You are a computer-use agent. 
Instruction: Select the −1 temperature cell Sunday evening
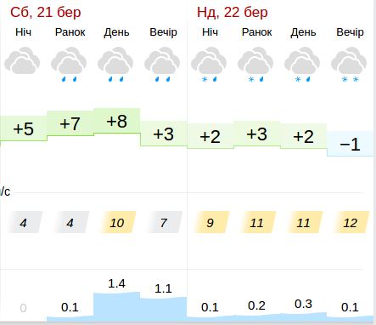[351, 144]
